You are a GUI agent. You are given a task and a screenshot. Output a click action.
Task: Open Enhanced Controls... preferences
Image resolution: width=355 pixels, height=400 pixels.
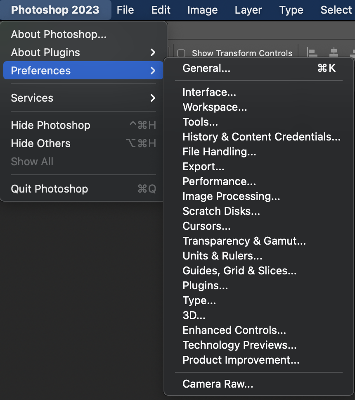click(x=259, y=330)
